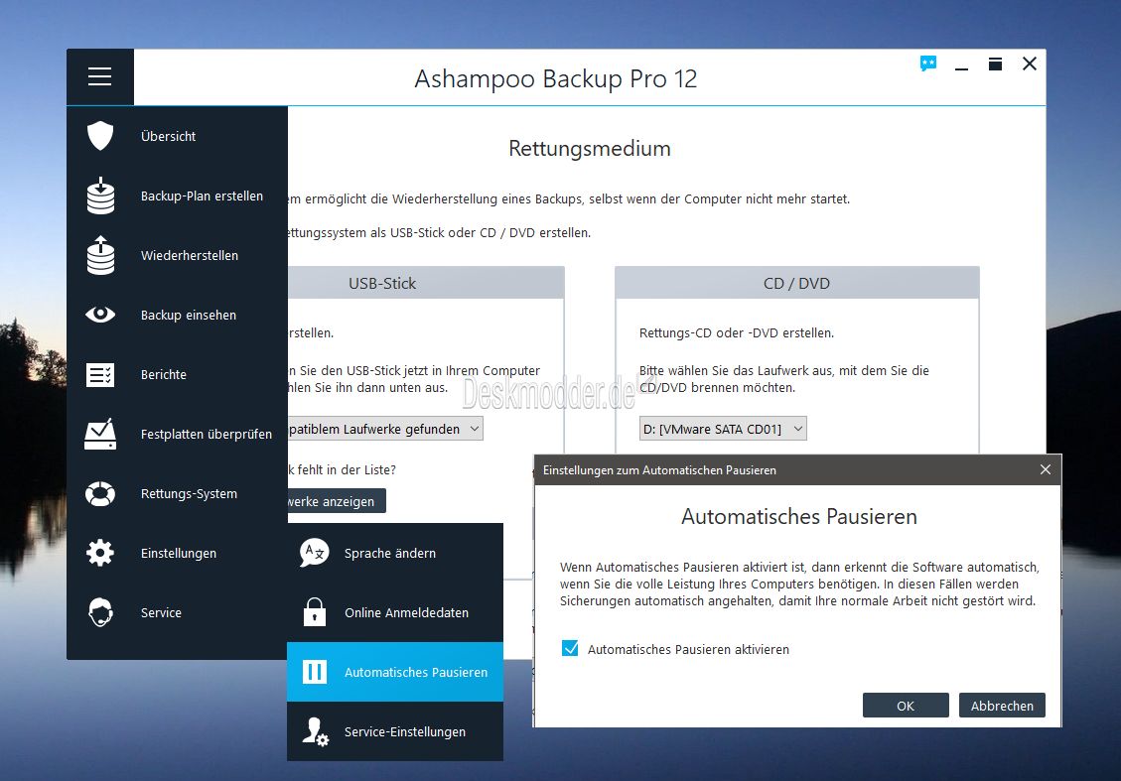Click the Wiederherstellen restore icon
This screenshot has width=1121, height=781.
coord(101,255)
